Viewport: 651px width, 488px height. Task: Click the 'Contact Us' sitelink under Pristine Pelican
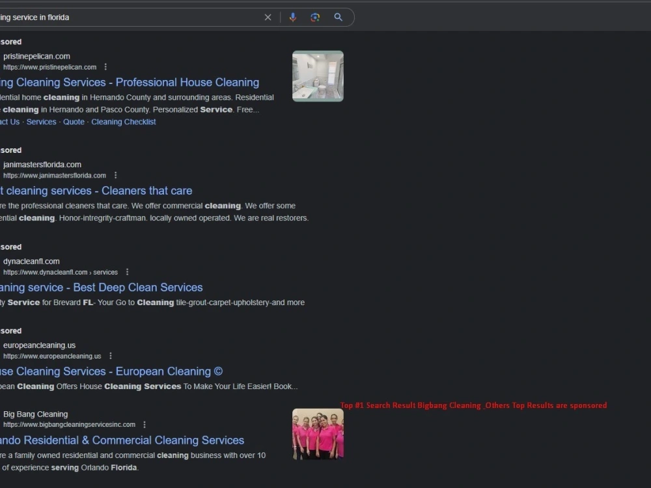pyautogui.click(x=10, y=122)
